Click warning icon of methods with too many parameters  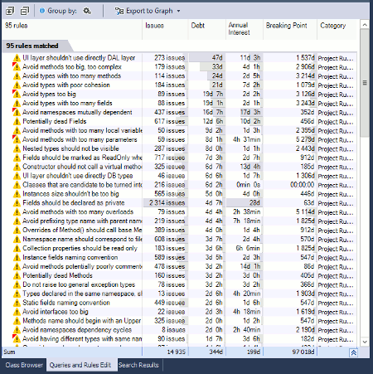point(17,139)
